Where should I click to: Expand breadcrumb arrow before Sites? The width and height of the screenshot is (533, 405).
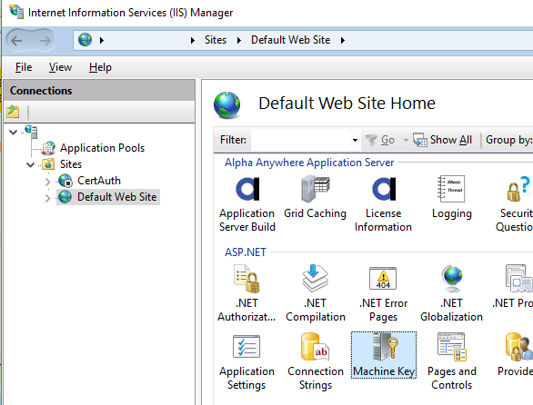pos(193,40)
